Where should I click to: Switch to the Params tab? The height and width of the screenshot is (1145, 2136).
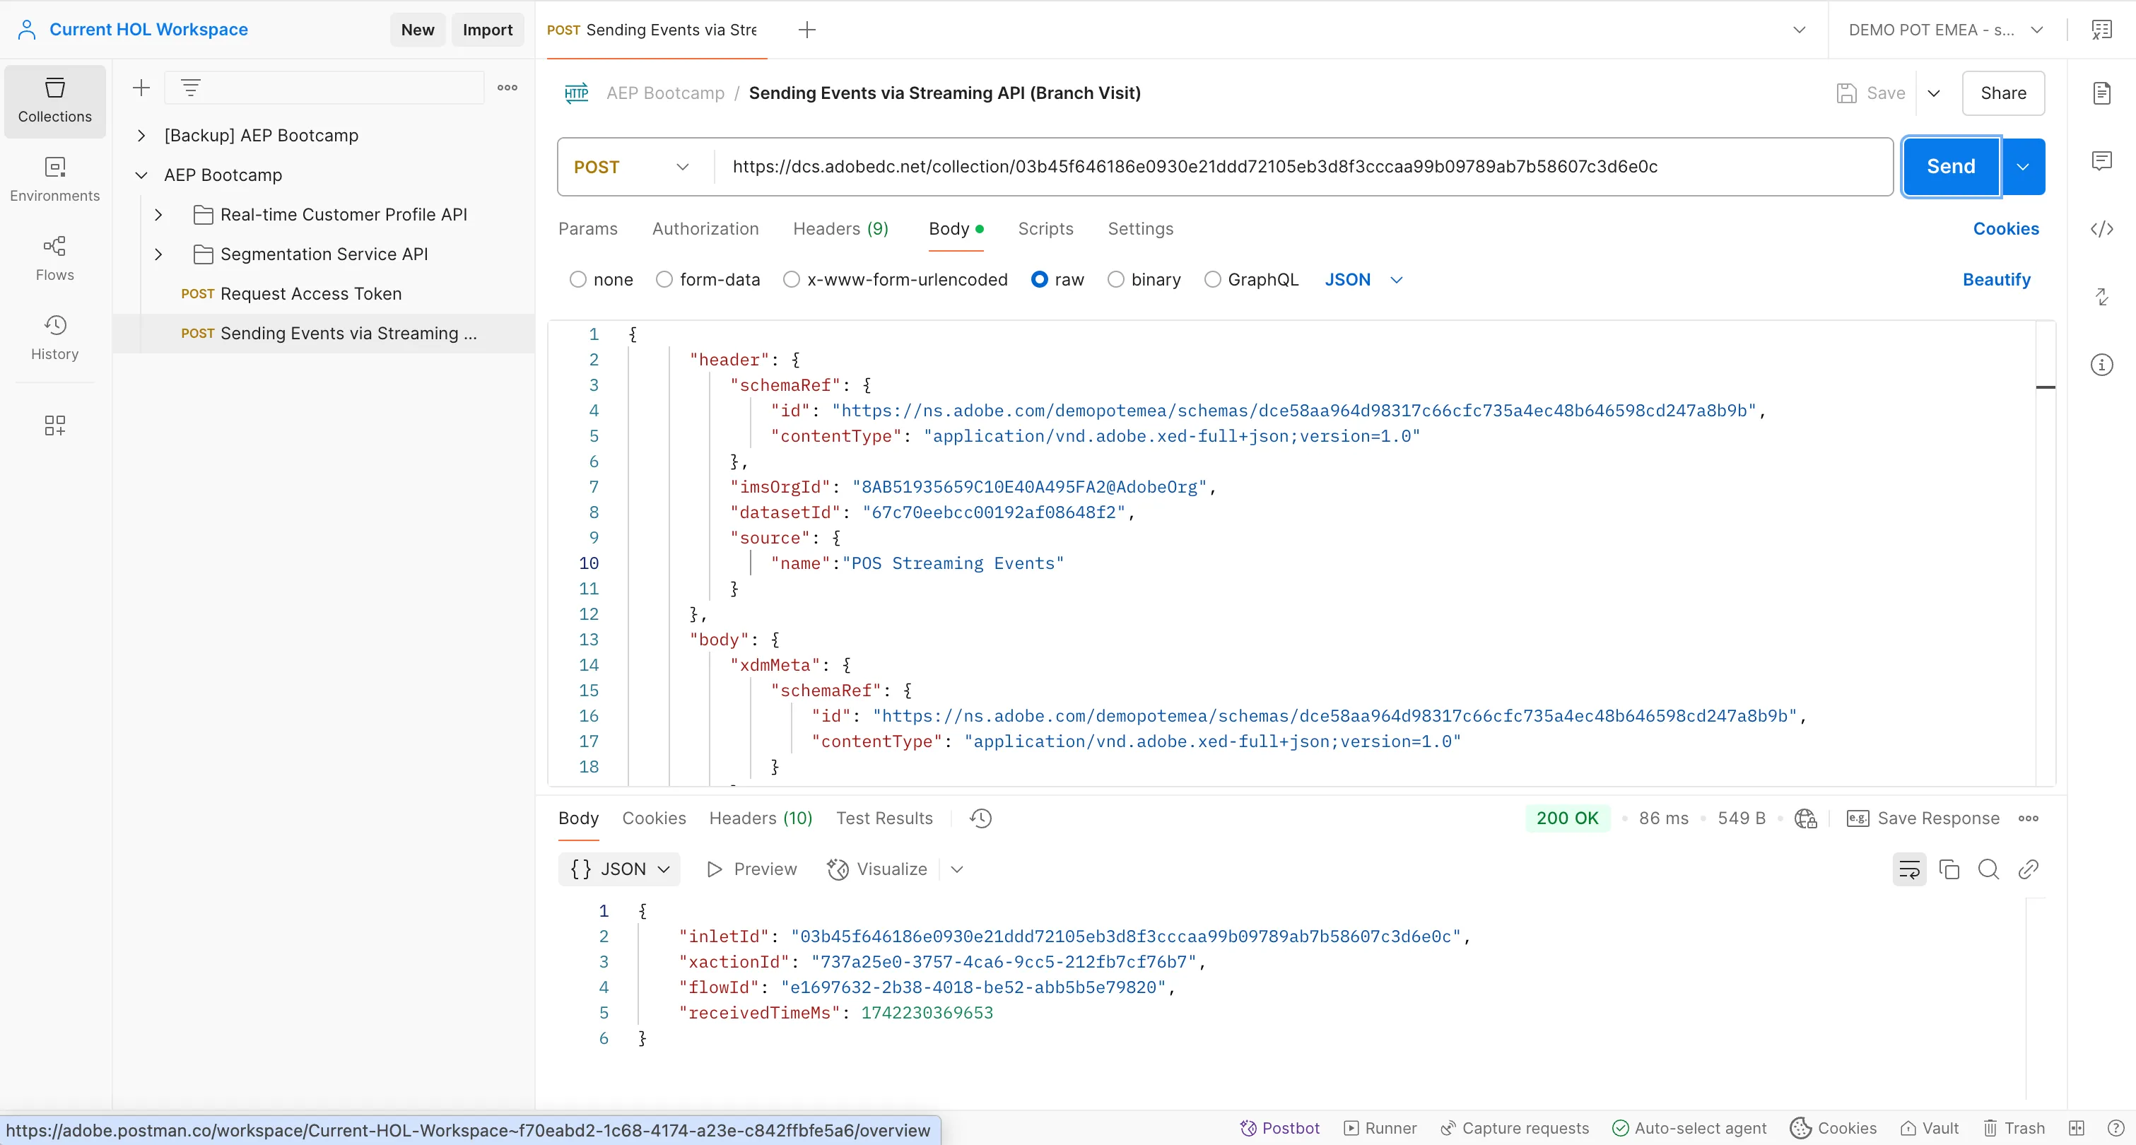coord(588,229)
